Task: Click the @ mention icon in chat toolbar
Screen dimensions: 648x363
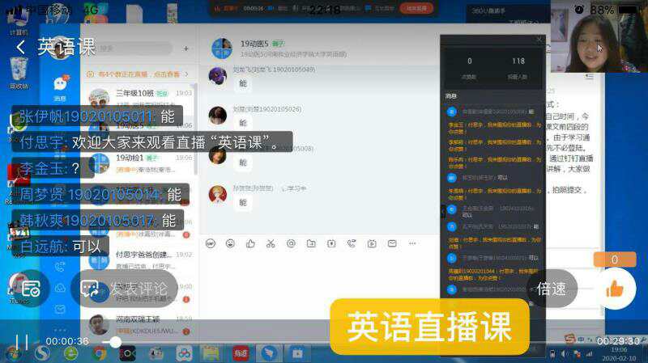Action: pyautogui.click(x=291, y=243)
